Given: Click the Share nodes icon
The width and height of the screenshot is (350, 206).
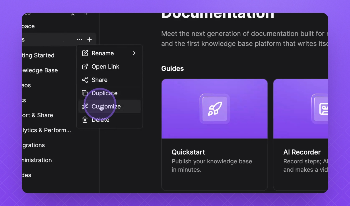Looking at the screenshot, I should 85,80.
